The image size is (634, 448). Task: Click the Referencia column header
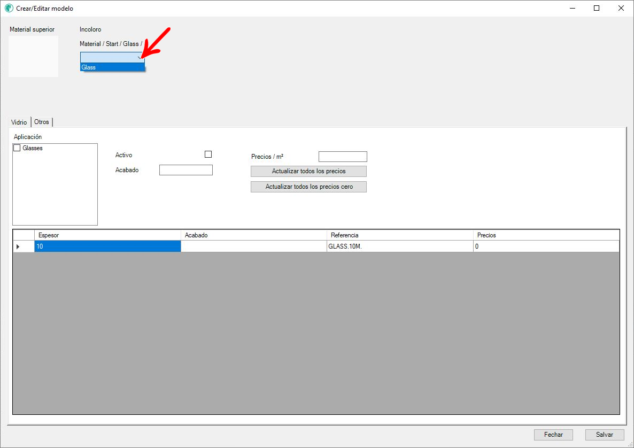[400, 235]
